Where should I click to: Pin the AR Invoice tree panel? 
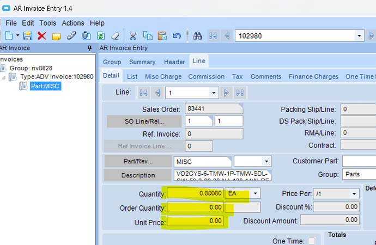pos(90,48)
